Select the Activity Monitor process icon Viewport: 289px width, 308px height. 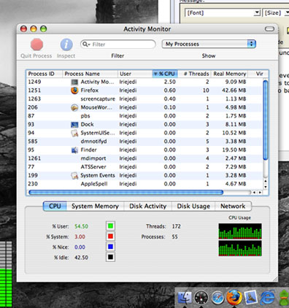pyautogui.click(x=74, y=82)
